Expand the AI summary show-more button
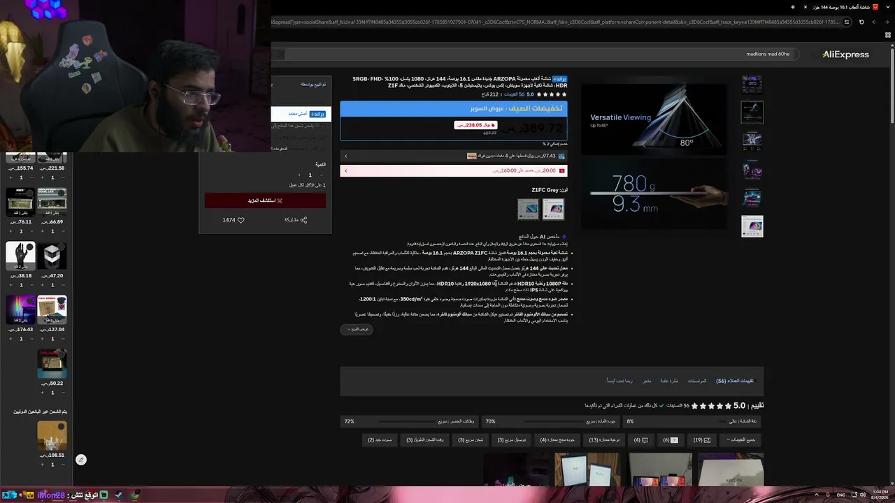Viewport: 895px width, 503px height. pos(357,329)
